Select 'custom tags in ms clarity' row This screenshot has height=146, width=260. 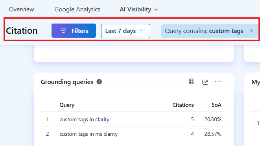pyautogui.click(x=134, y=134)
